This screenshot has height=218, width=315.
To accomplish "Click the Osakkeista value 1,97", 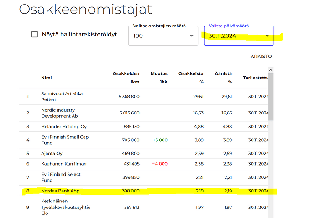I will (199, 208).
